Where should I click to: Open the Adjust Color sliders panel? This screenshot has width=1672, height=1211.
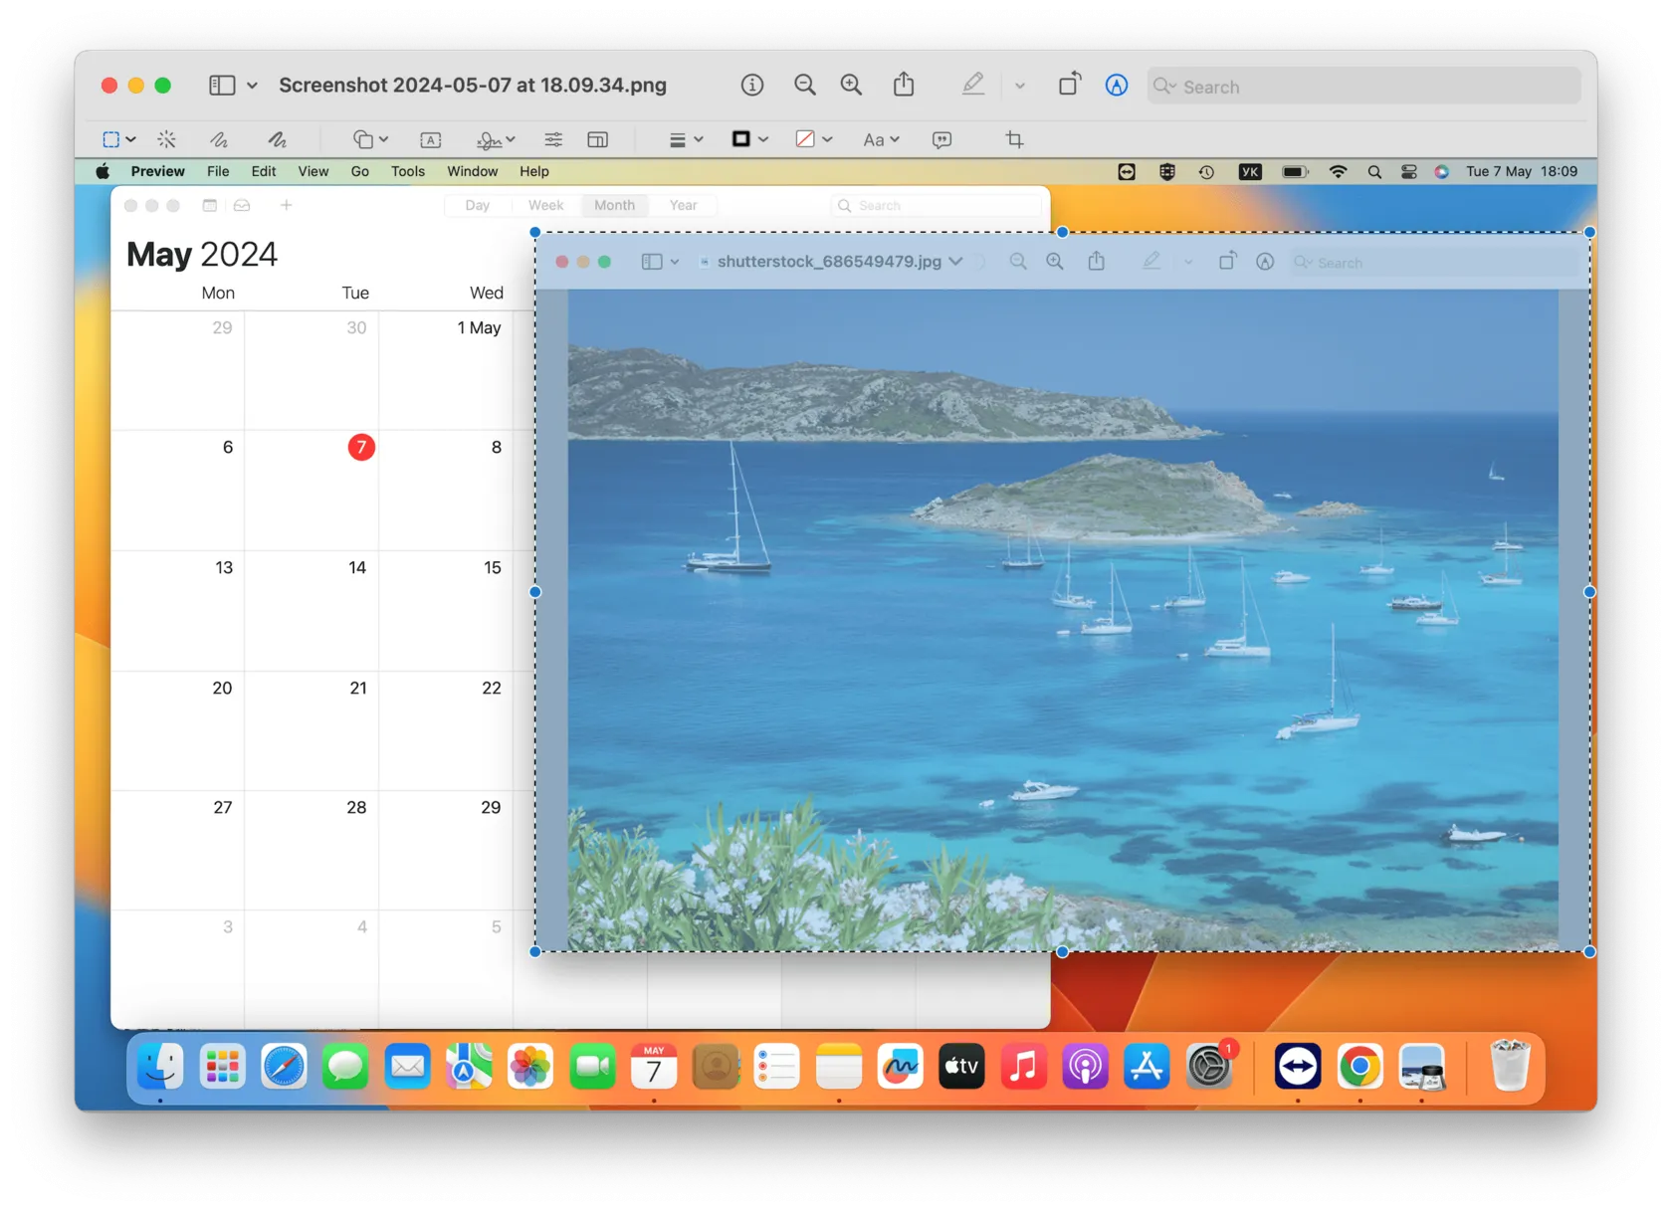pos(553,139)
